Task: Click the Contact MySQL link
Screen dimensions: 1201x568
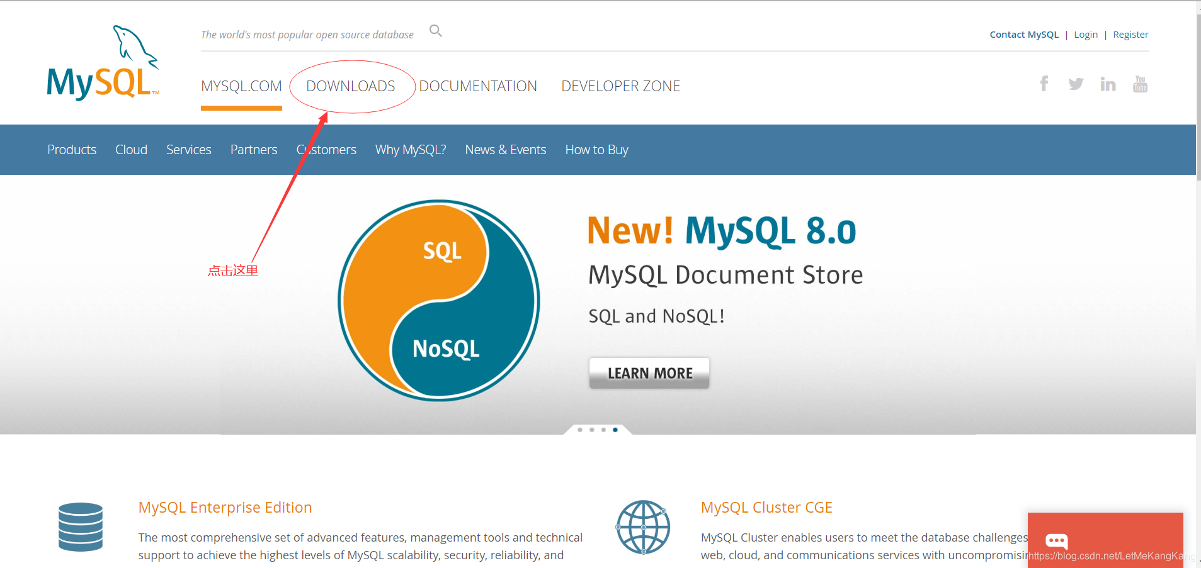Action: pyautogui.click(x=1024, y=35)
